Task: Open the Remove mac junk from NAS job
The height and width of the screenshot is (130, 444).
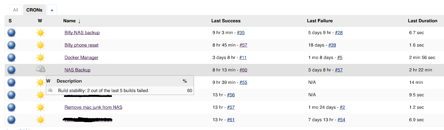Action: pyautogui.click(x=93, y=107)
